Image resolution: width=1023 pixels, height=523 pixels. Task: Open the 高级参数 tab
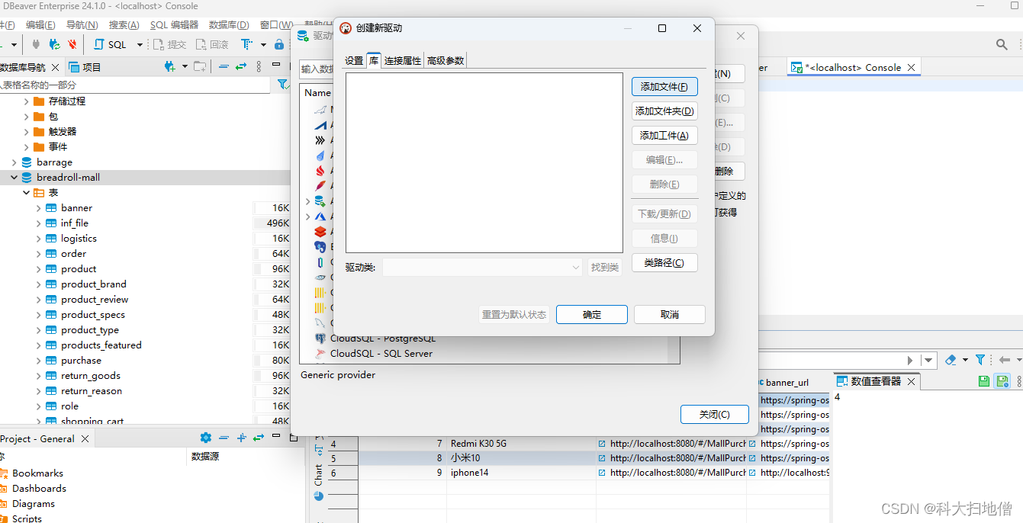click(445, 61)
